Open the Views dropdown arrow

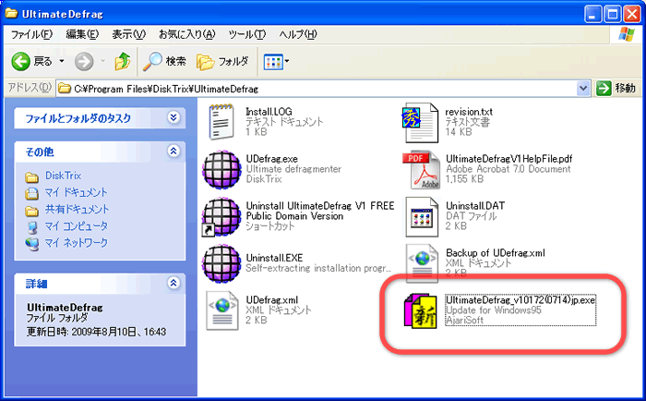[x=287, y=62]
